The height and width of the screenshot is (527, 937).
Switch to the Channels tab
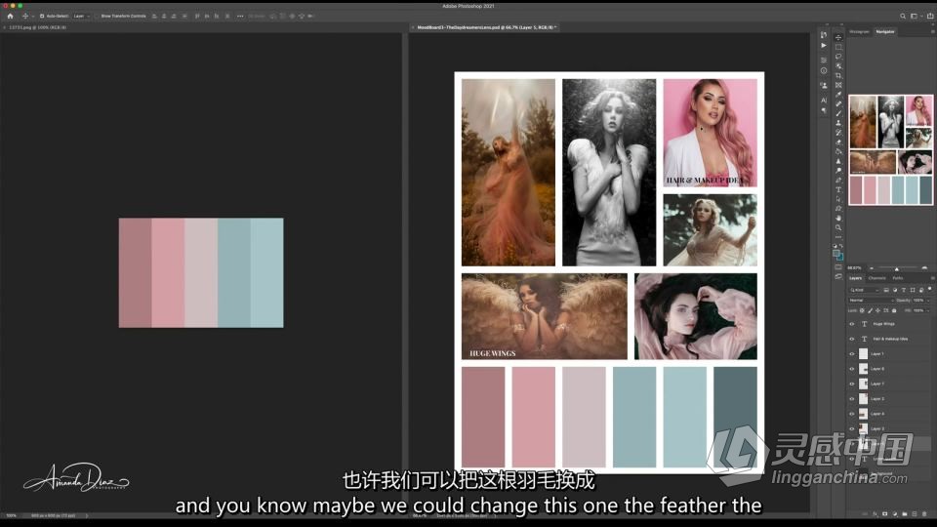[x=876, y=278]
